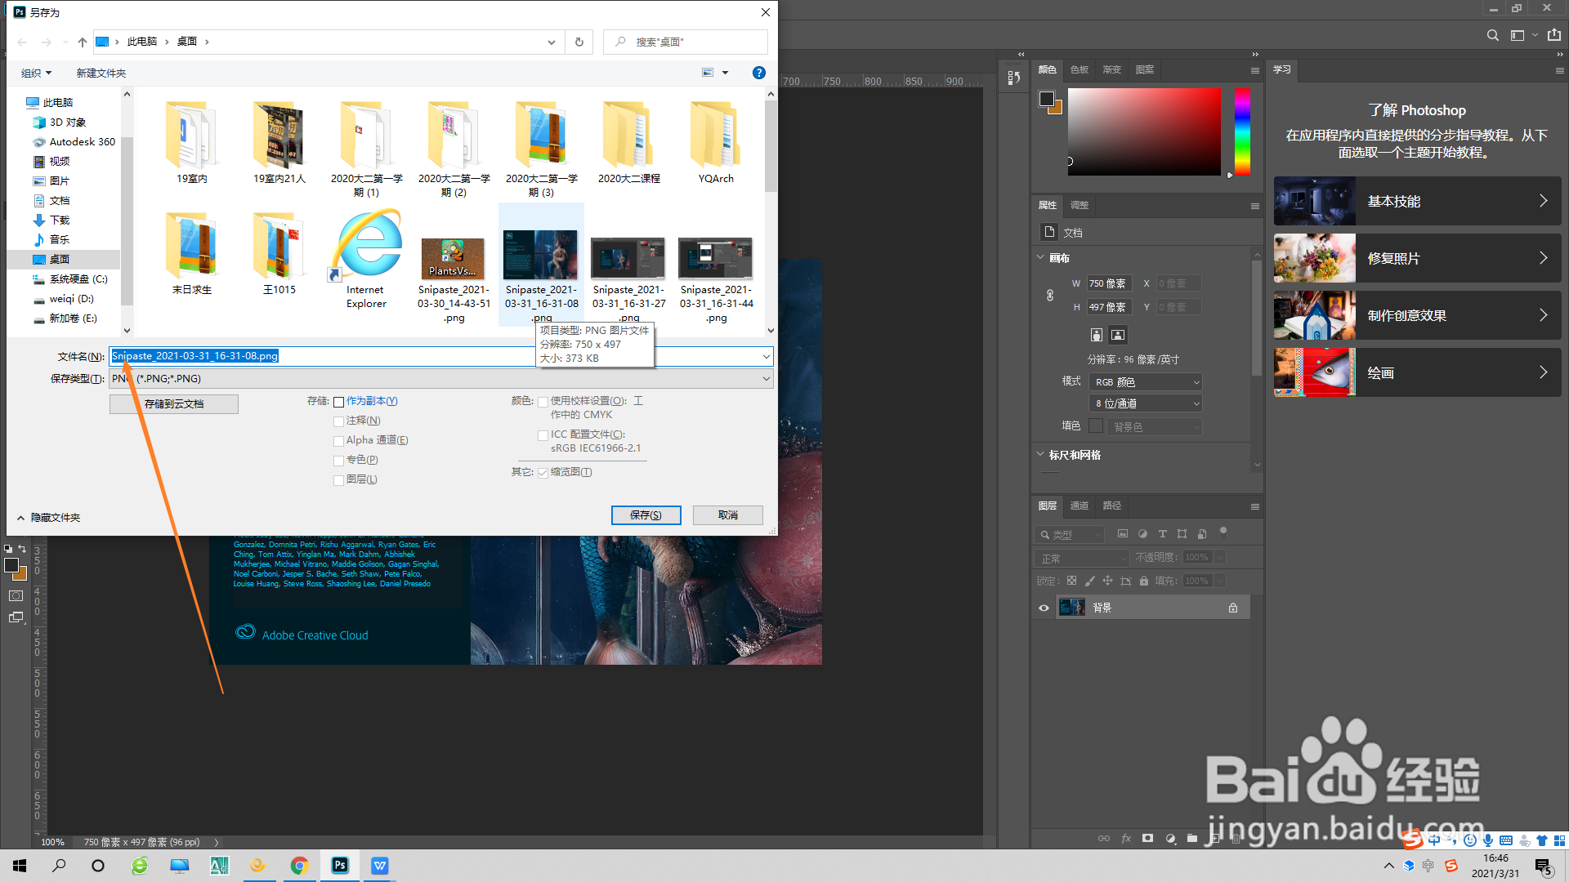
Task: Switch to the 图案 tab
Action: pyautogui.click(x=1145, y=69)
